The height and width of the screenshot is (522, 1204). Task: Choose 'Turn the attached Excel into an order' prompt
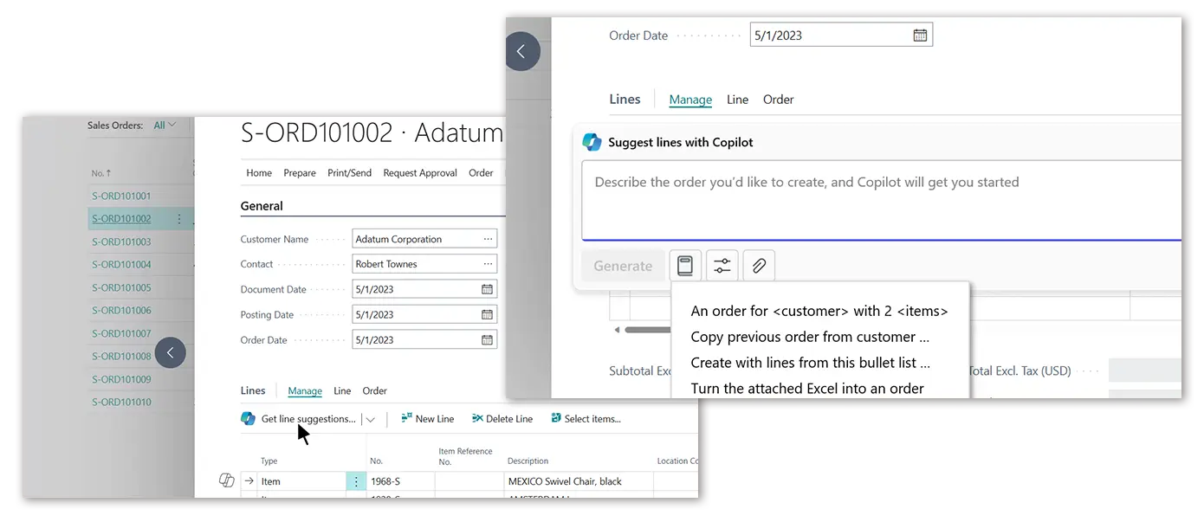click(807, 389)
